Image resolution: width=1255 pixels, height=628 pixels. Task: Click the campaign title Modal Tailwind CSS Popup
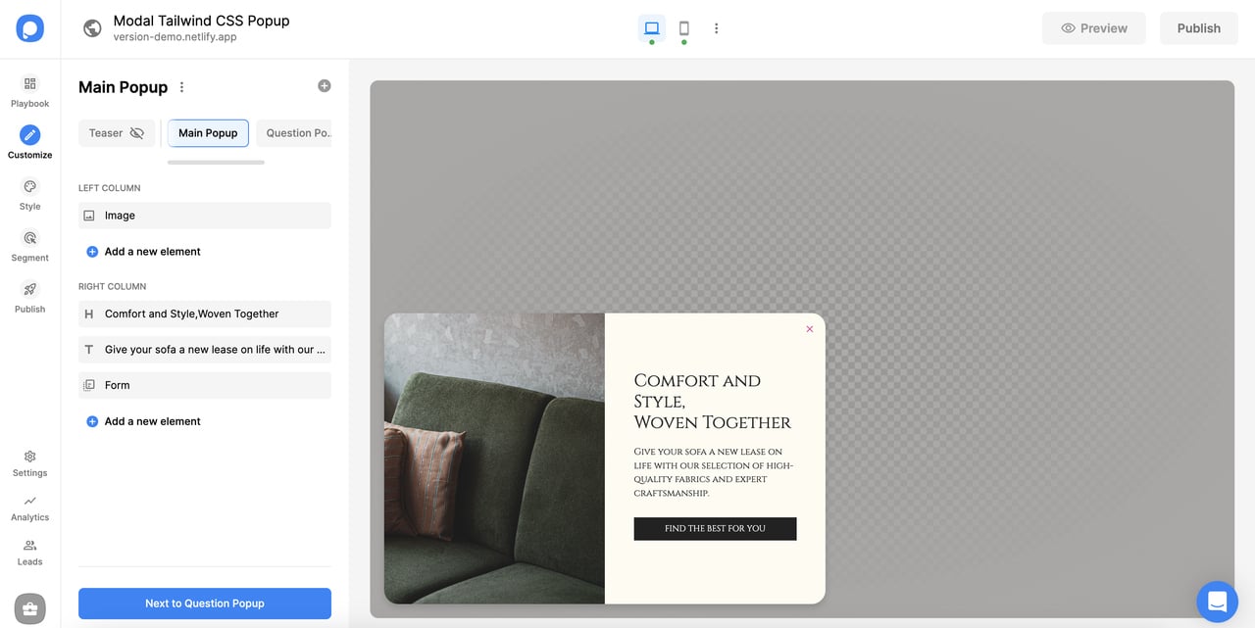coord(201,21)
